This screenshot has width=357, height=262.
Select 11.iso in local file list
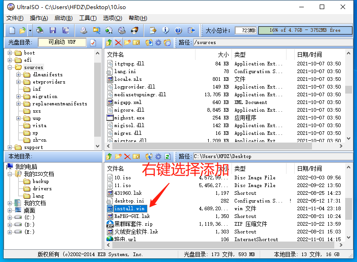[x=122, y=185]
